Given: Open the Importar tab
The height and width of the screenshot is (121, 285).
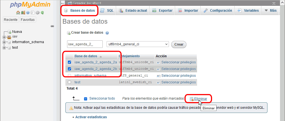Looking at the screenshot, I should pyautogui.click(x=188, y=11).
